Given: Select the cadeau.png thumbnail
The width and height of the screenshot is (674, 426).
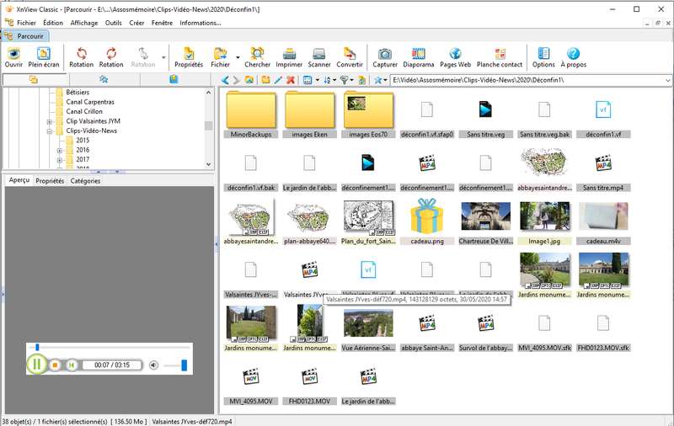Looking at the screenshot, I should click(426, 221).
